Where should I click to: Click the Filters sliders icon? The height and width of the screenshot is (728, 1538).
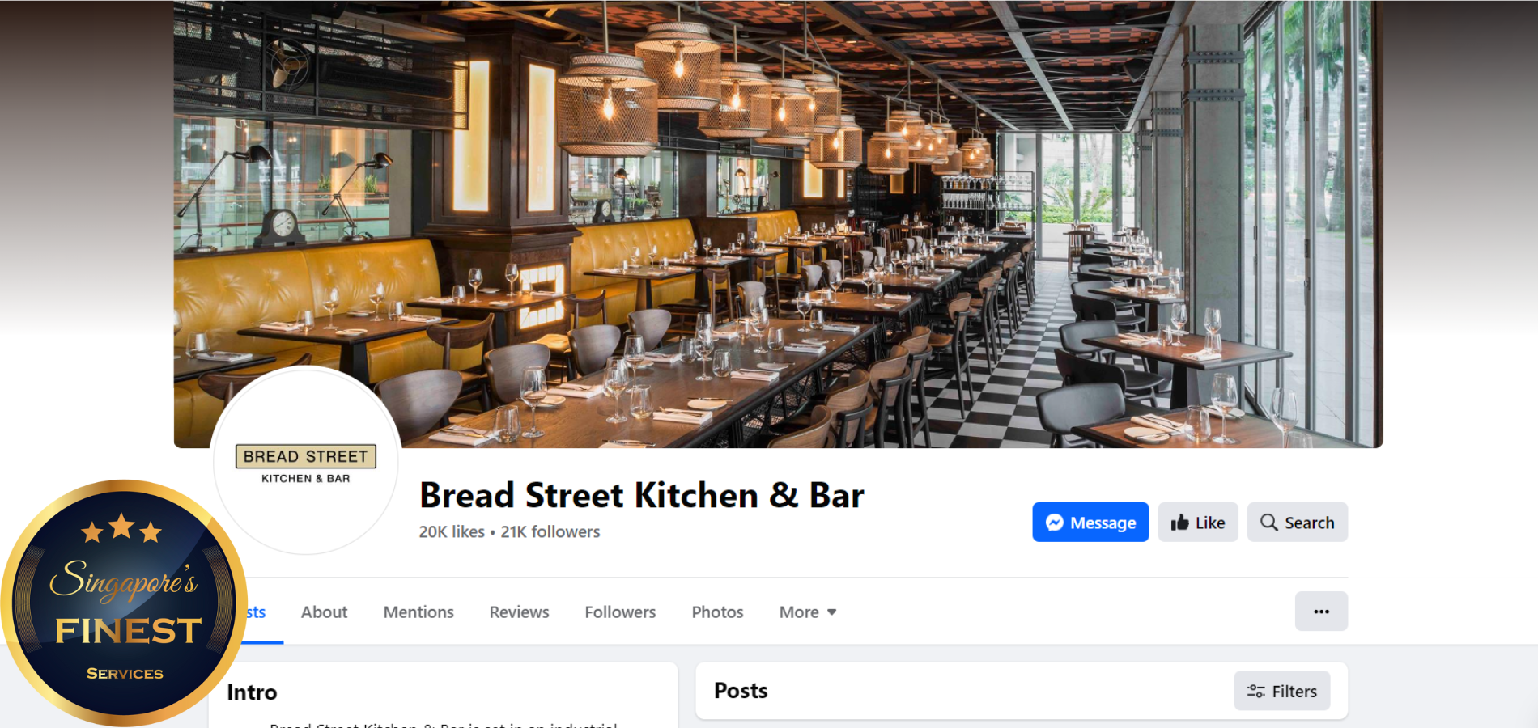coord(1255,691)
